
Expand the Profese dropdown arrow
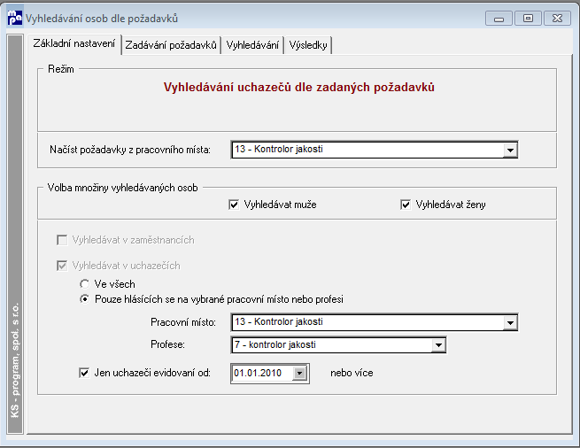(x=438, y=345)
